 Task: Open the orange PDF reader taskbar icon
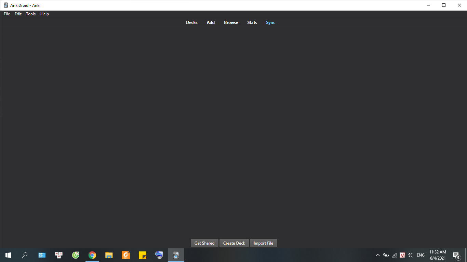point(126,255)
